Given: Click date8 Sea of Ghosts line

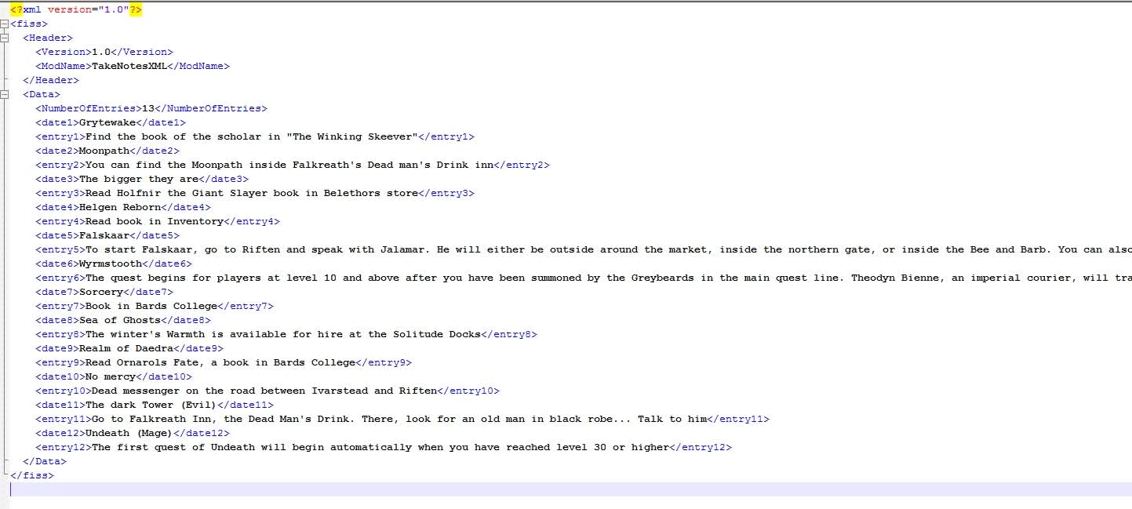Looking at the screenshot, I should 123,320.
